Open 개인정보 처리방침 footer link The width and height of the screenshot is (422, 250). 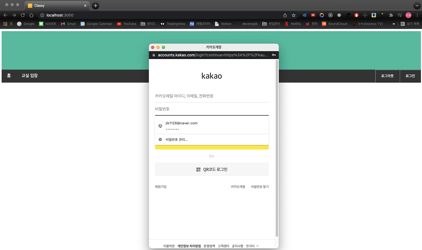pos(189,246)
